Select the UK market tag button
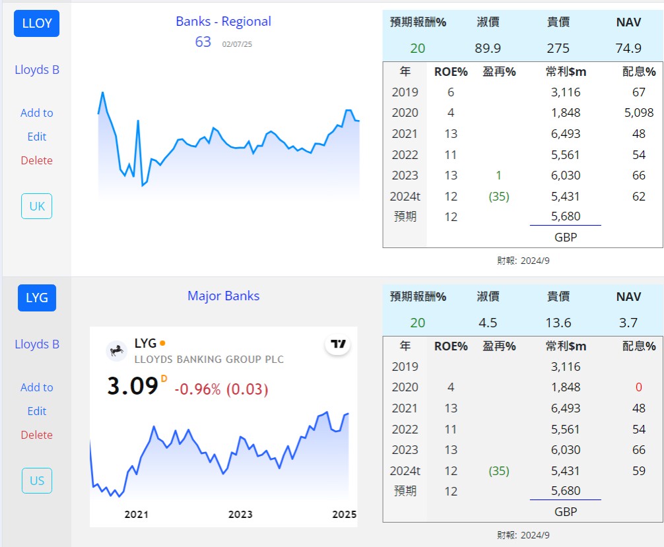This screenshot has height=547, width=664. tap(37, 206)
